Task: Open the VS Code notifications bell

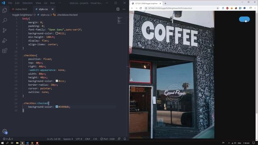Action: click(x=125, y=139)
